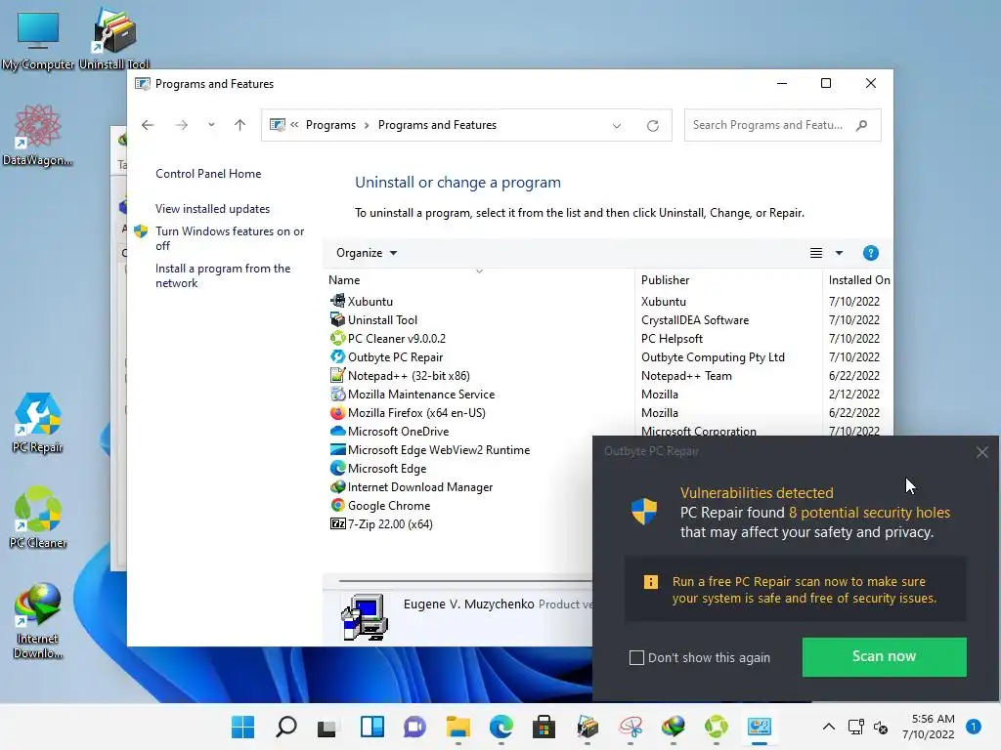Close the Outbyte PC Repair popup
This screenshot has height=750, width=1001.
tap(981, 452)
